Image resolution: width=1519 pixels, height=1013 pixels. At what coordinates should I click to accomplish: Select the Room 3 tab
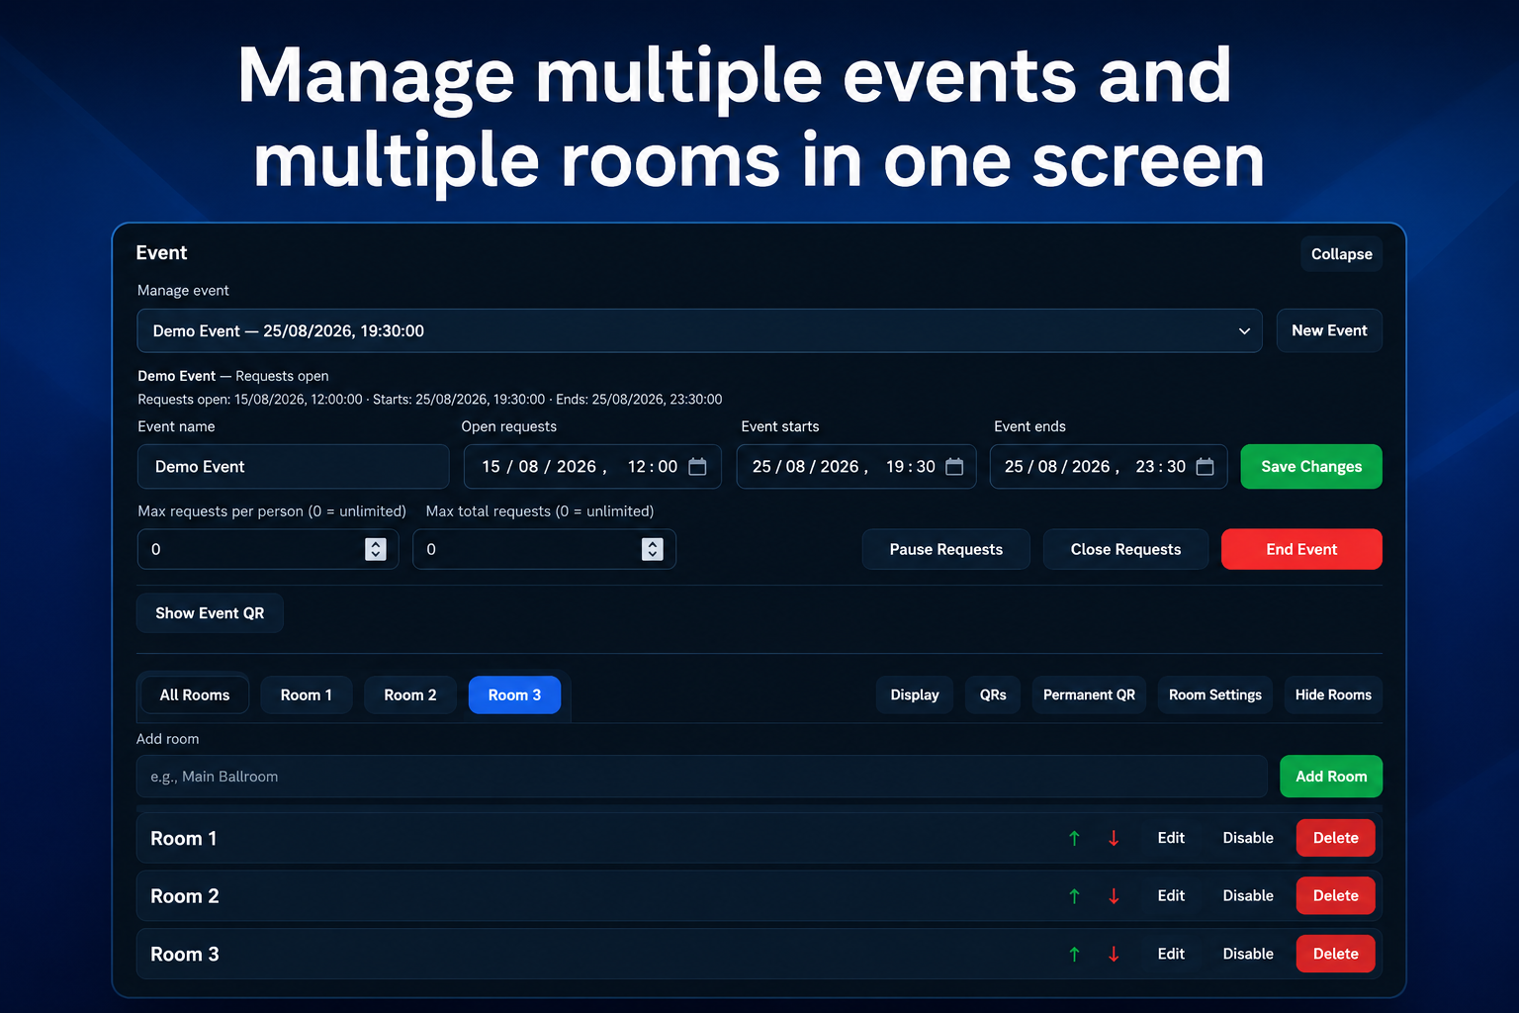coord(514,695)
